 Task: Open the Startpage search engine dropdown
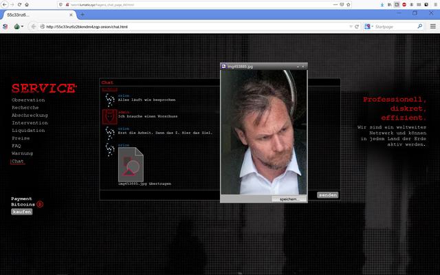point(369,26)
